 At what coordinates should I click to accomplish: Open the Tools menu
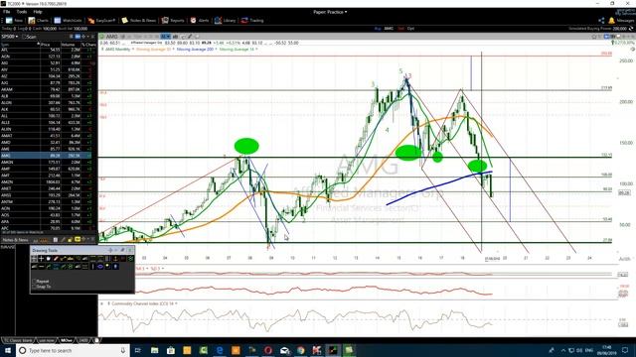point(22,12)
